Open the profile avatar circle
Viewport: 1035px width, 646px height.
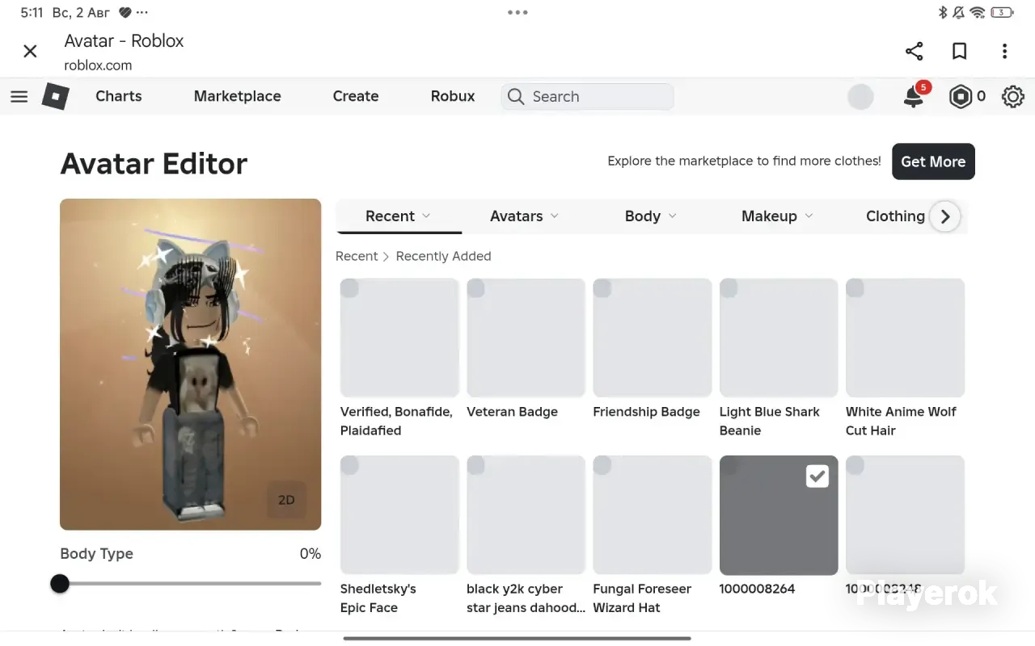[x=860, y=97]
